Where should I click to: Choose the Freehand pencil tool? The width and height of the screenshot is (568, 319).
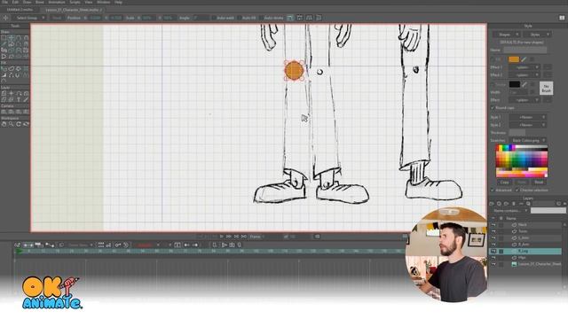tap(4, 44)
